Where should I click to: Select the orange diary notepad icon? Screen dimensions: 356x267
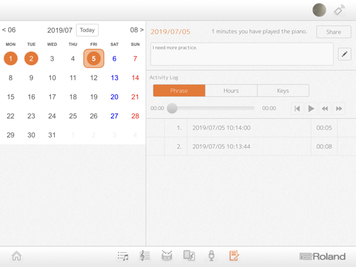click(x=234, y=255)
